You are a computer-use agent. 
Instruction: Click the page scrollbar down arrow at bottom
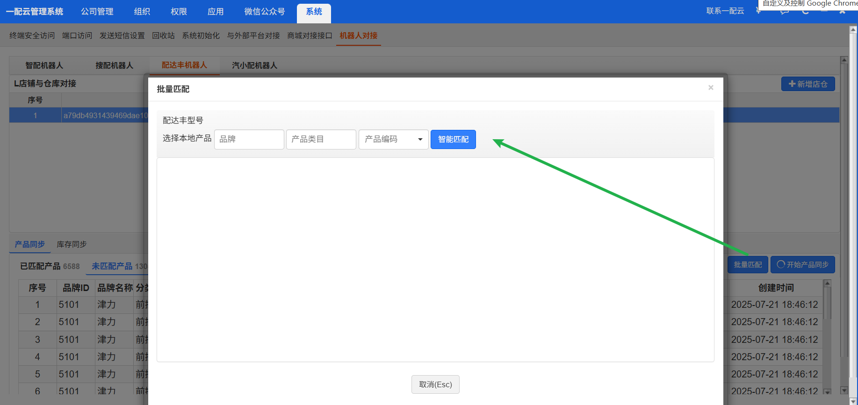coord(853,401)
